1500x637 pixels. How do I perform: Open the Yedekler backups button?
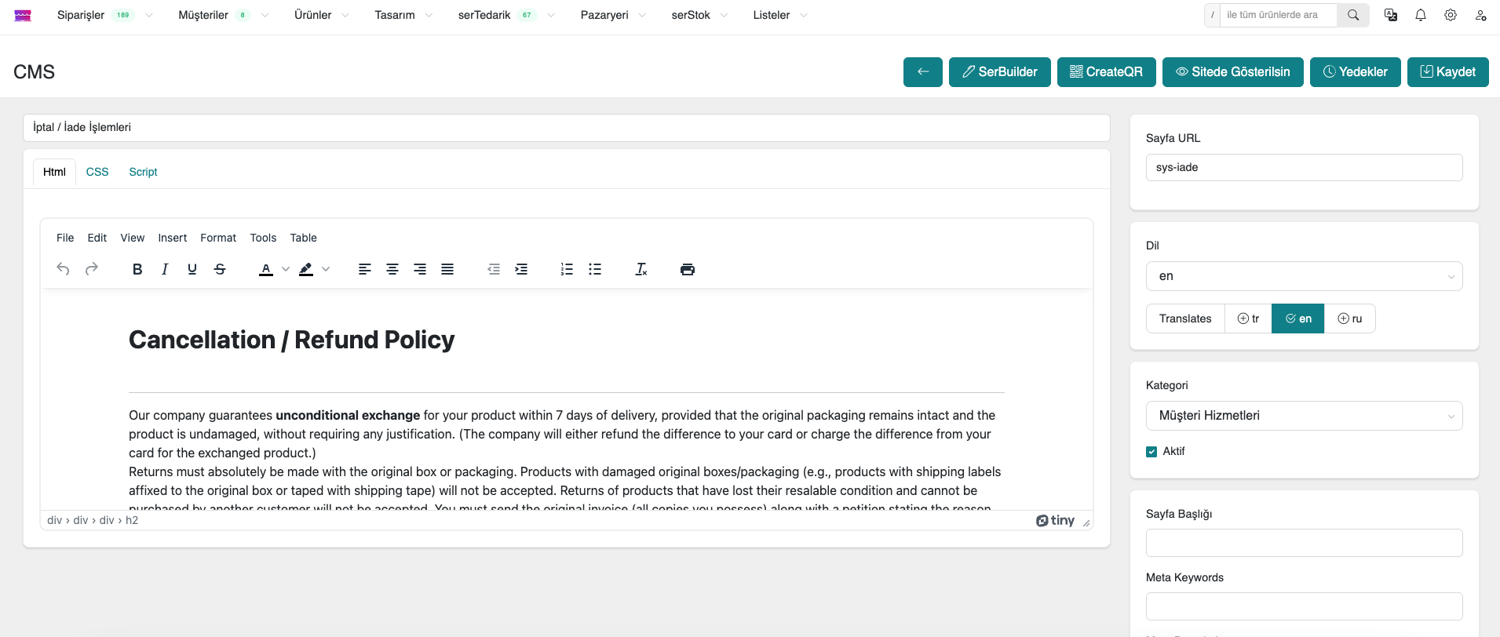(1355, 72)
